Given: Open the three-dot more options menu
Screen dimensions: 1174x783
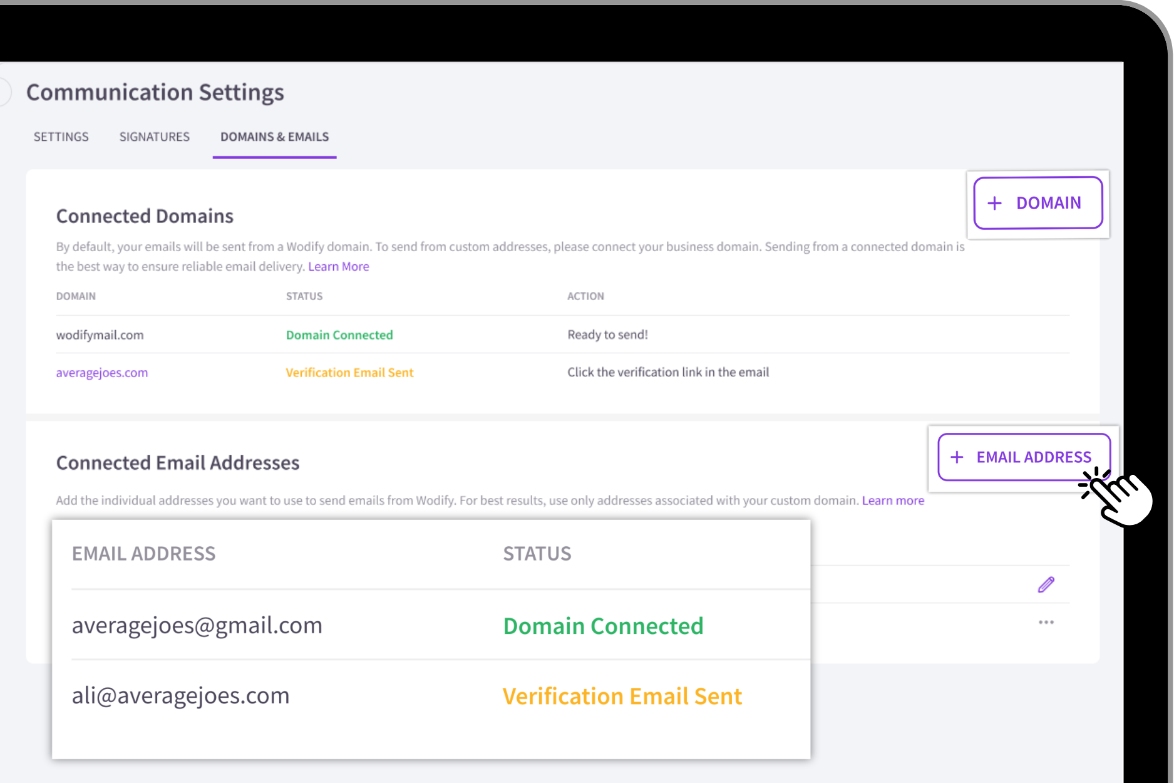Looking at the screenshot, I should click(x=1046, y=622).
